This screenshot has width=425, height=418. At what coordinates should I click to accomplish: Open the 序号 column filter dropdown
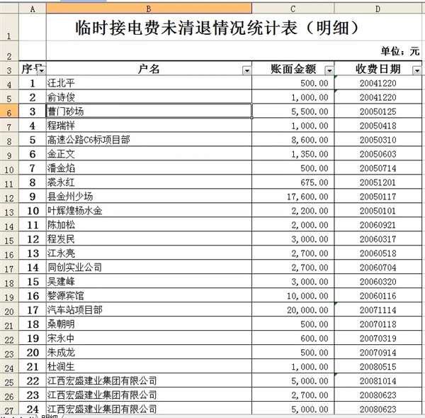point(42,71)
